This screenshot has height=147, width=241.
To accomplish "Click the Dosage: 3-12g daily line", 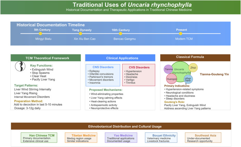I will click(27, 108).
